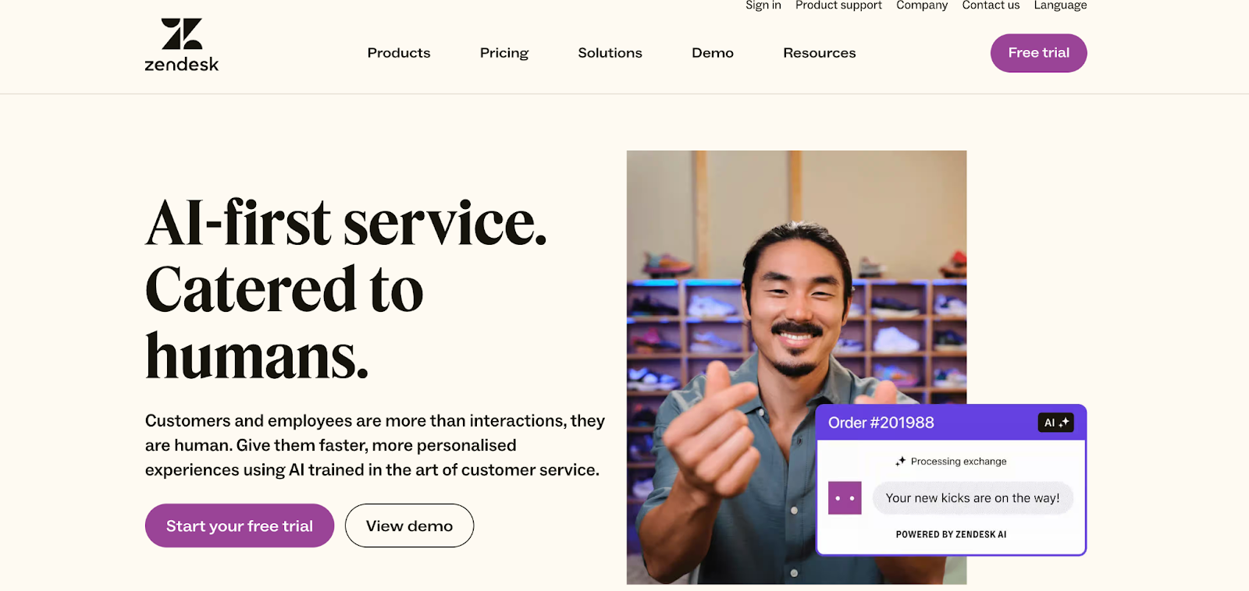Click the Free trial button
Screen dimensions: 1249x591
[x=1038, y=53]
